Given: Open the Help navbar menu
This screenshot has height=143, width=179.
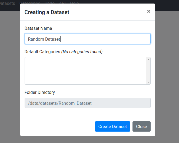Looking at the screenshot, I should (x=74, y=3).
